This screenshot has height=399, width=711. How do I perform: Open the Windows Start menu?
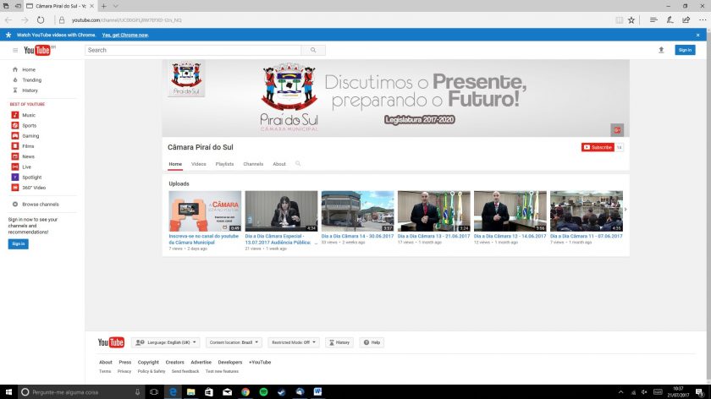[8, 391]
